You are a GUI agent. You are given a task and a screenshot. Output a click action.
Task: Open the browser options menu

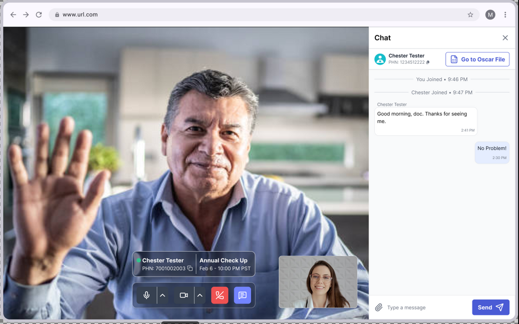pyautogui.click(x=506, y=15)
